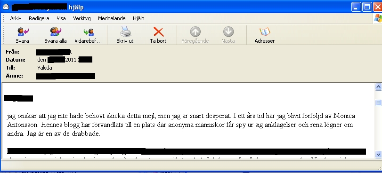The image size is (382, 173).
Task: Go to previous message via Föregående
Action: tap(195, 35)
